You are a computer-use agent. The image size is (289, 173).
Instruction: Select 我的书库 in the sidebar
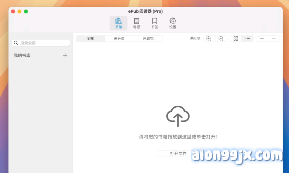pos(22,56)
